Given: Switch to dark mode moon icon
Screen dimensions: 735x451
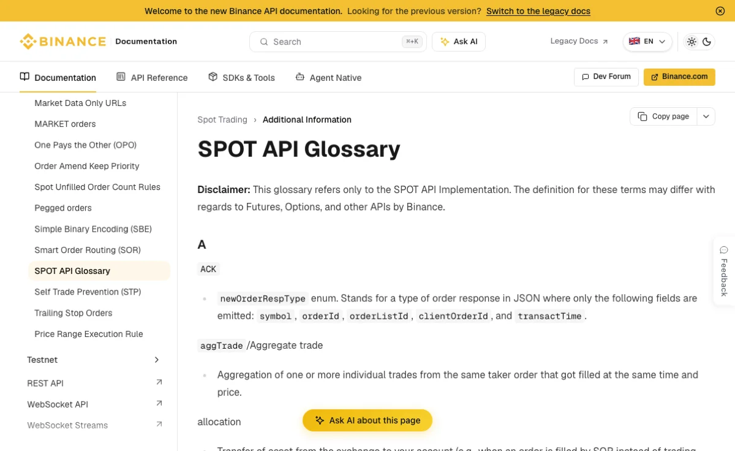Looking at the screenshot, I should click(707, 42).
